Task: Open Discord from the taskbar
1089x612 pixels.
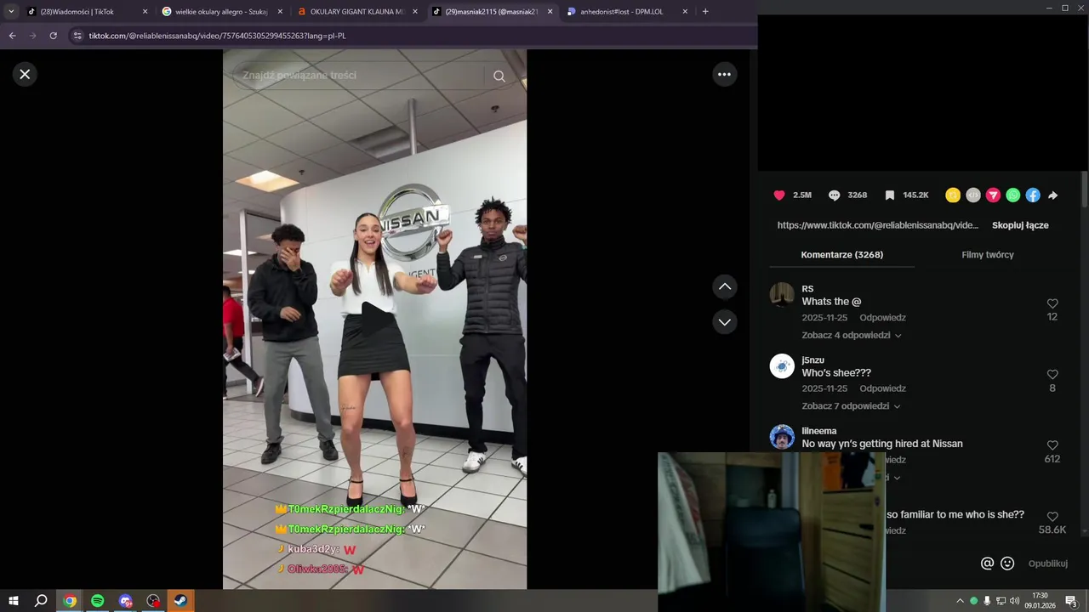Action: point(126,601)
